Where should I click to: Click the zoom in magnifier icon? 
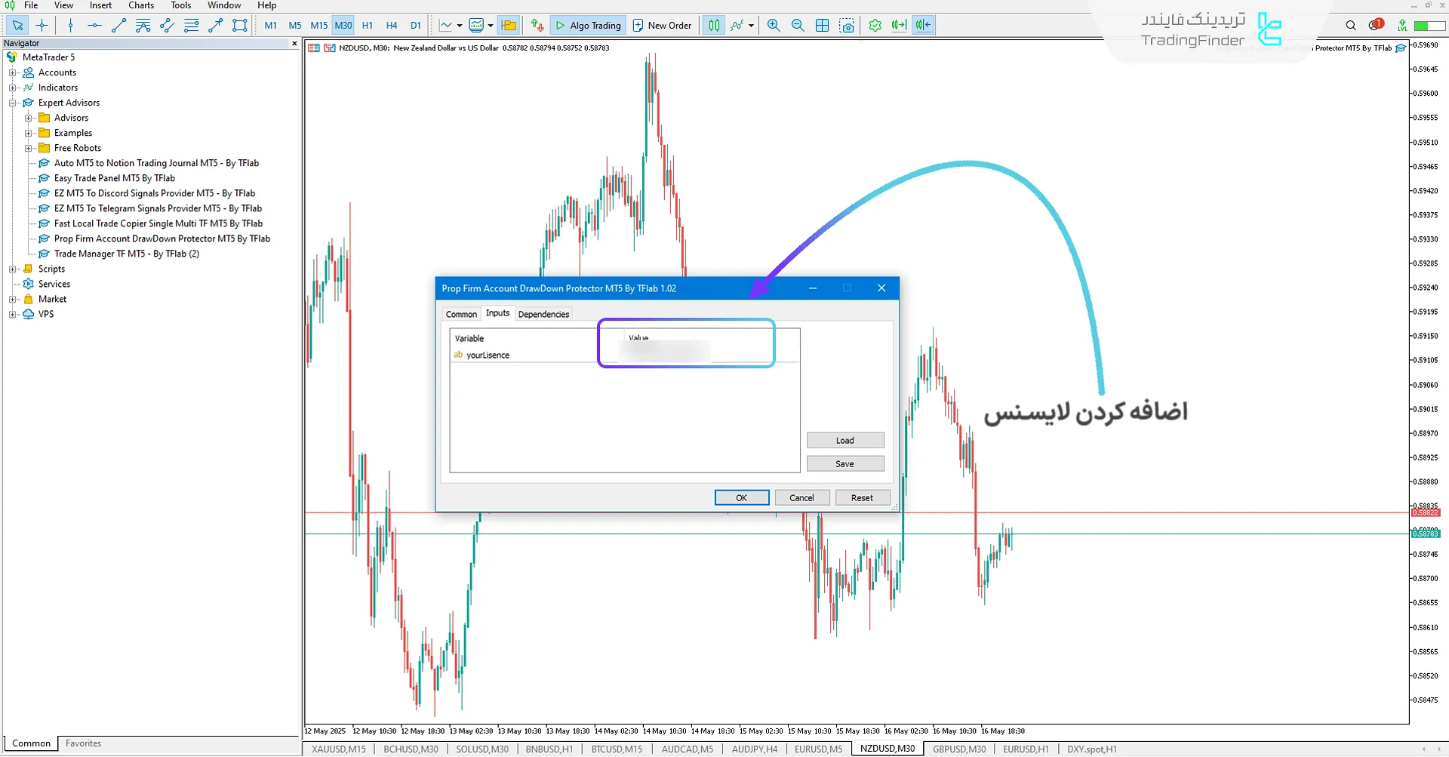tap(774, 25)
